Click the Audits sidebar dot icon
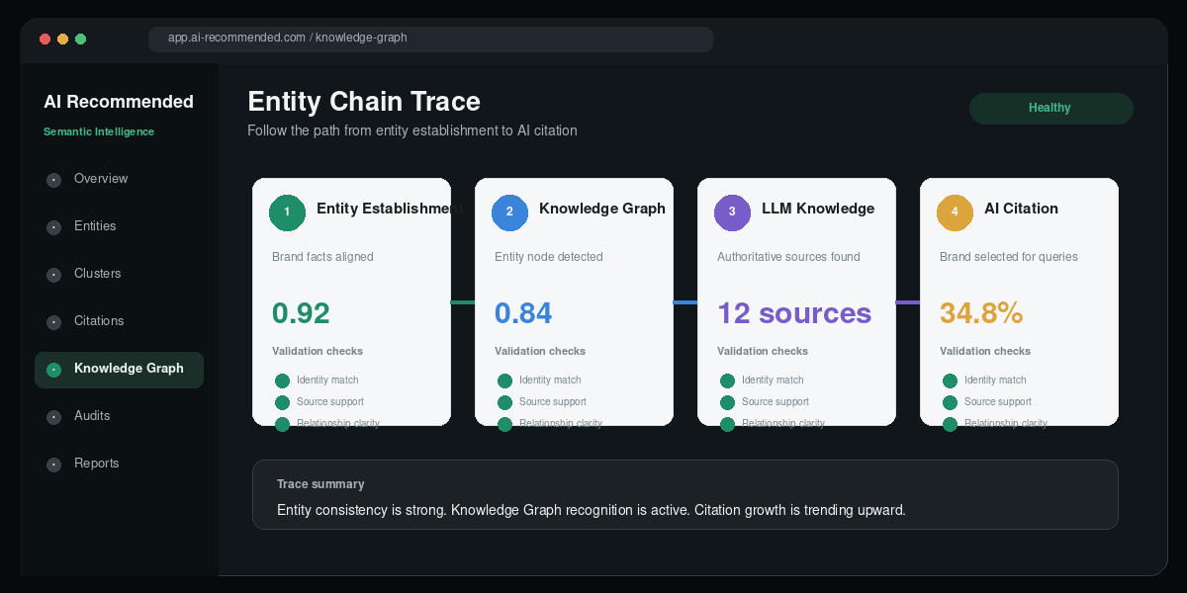This screenshot has width=1187, height=593. coord(53,417)
